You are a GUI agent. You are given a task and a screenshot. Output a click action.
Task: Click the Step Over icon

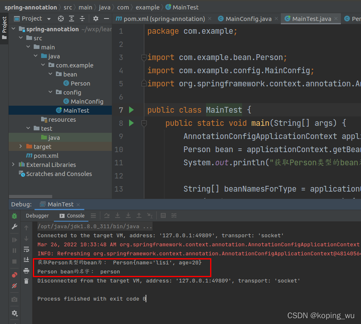[x=107, y=215]
